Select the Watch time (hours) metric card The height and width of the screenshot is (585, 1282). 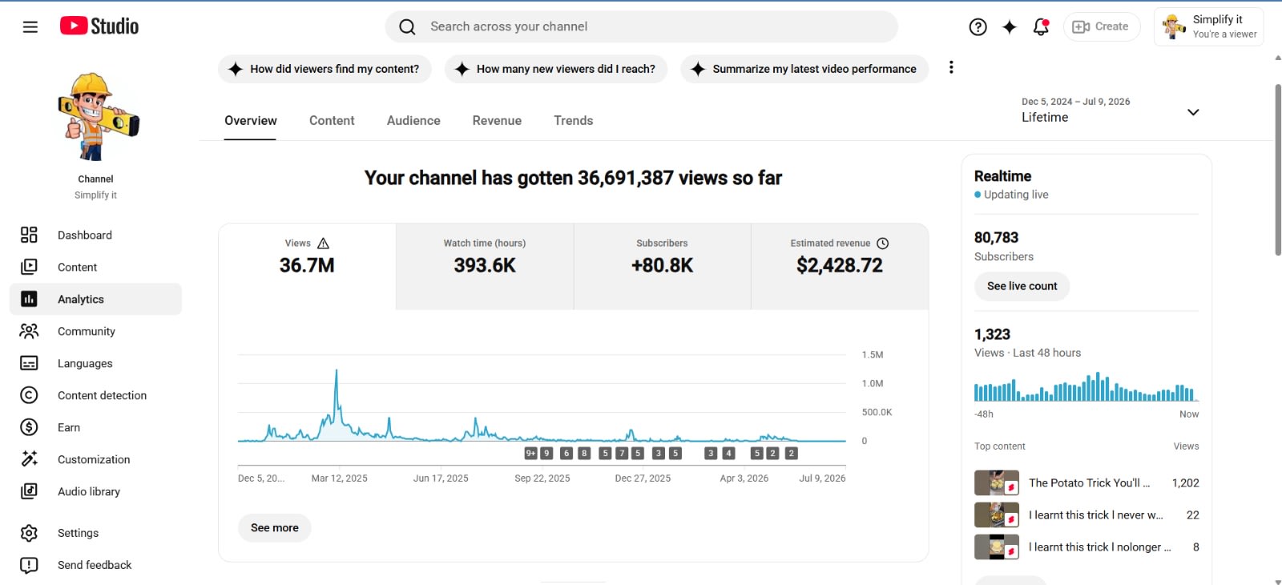(x=485, y=267)
